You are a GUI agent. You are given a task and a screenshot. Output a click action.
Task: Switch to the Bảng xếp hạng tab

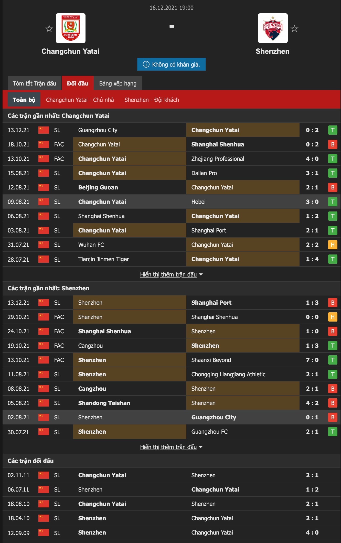(118, 83)
